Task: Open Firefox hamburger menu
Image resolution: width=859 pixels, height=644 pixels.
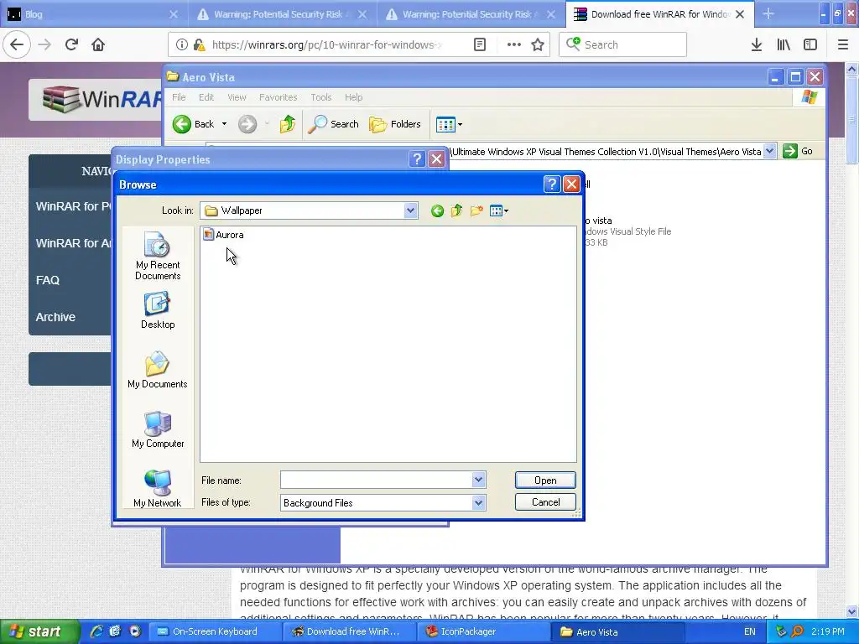Action: click(842, 45)
